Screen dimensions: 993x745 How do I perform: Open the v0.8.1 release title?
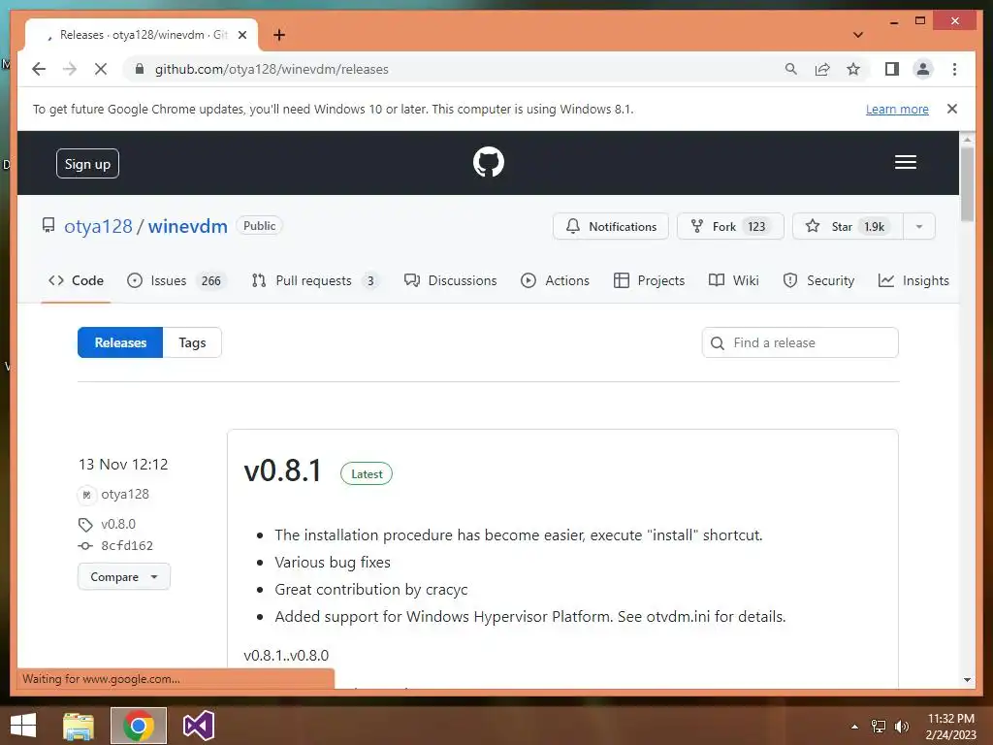point(282,471)
